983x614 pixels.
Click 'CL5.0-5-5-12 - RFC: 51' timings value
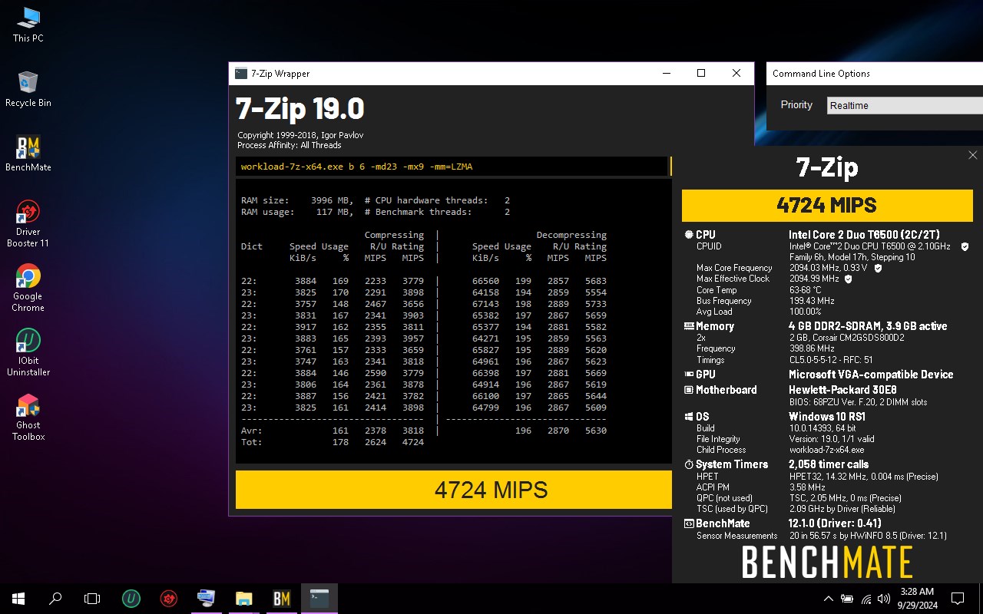point(831,360)
